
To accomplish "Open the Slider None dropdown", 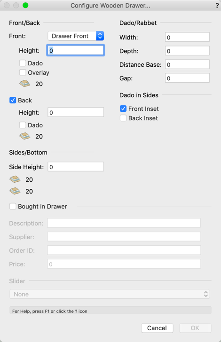I will tap(110, 294).
